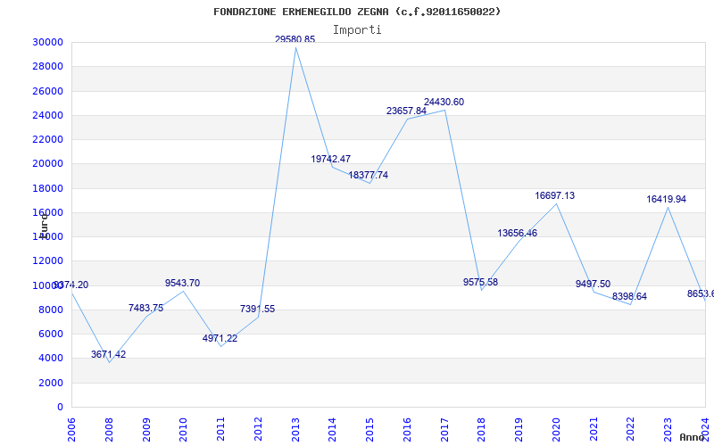714x446 pixels.
Task: Click the y-axis value 16000
Action: [47, 212]
